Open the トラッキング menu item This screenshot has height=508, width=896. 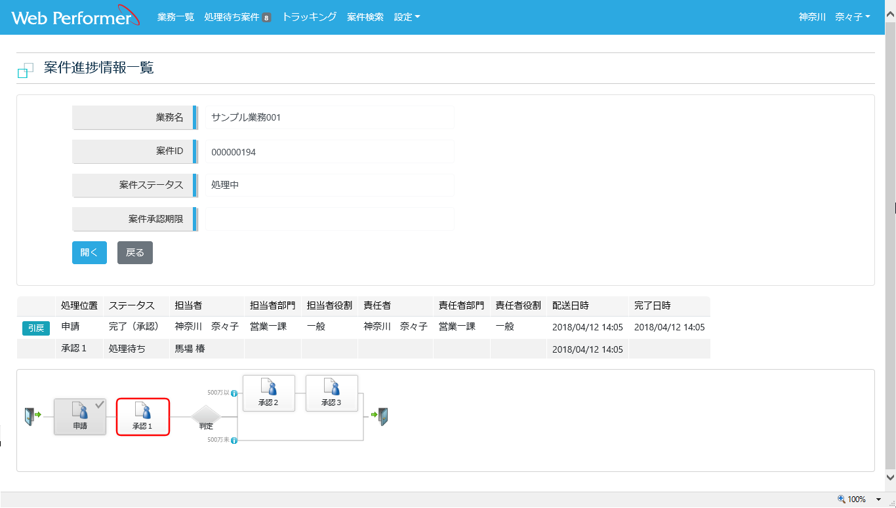click(309, 17)
